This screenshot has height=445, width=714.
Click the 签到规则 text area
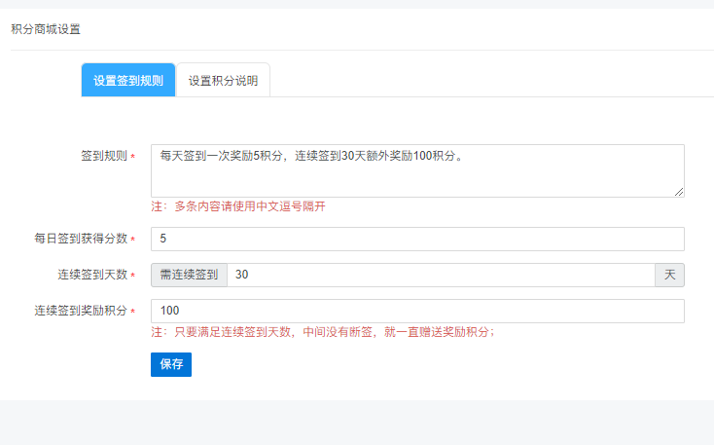[x=417, y=171]
